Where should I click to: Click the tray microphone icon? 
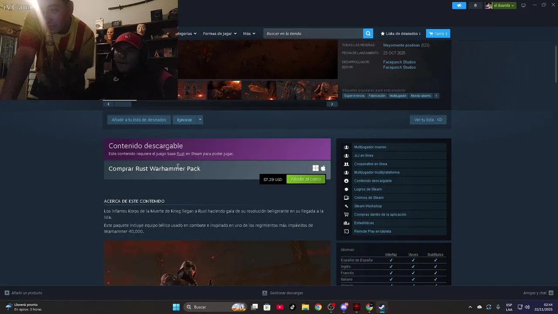(498, 307)
